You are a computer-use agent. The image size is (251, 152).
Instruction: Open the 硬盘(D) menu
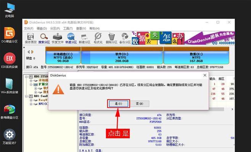click(42, 28)
